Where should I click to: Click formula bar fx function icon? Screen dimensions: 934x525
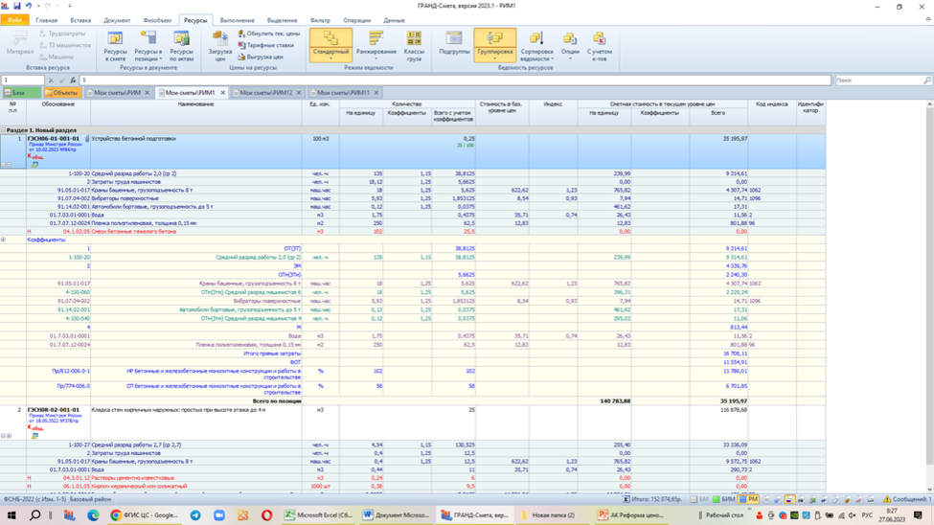(73, 80)
